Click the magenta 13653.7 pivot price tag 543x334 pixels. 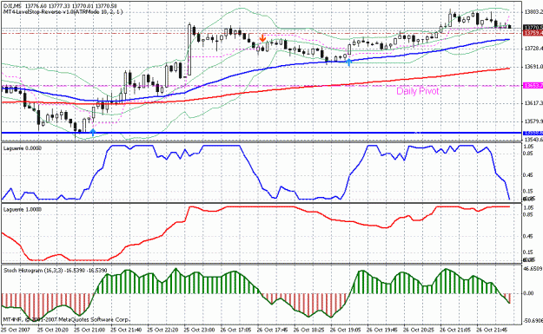tap(533, 85)
